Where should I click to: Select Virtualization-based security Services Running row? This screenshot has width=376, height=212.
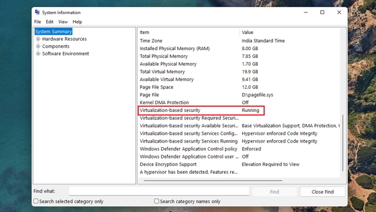point(239,141)
